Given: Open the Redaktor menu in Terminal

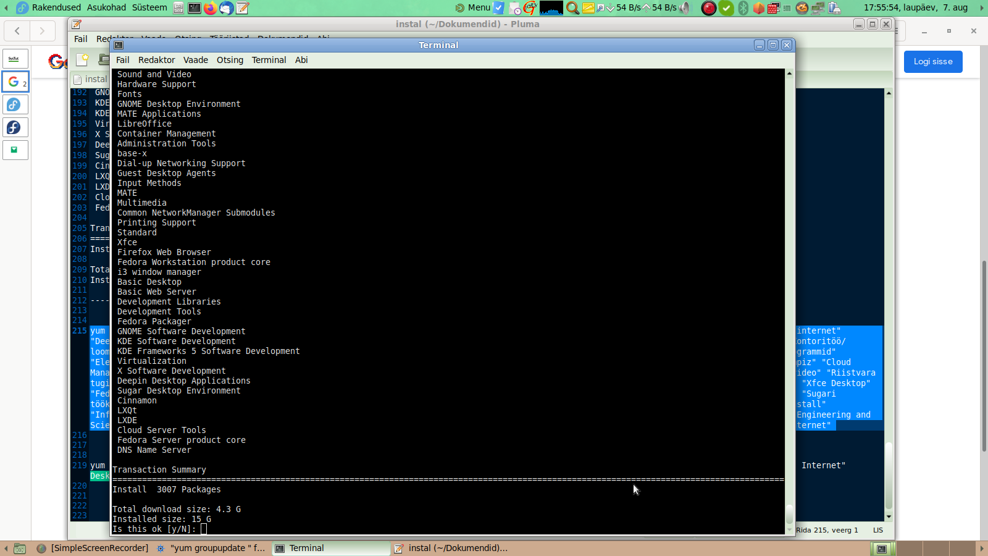Looking at the screenshot, I should coord(157,60).
